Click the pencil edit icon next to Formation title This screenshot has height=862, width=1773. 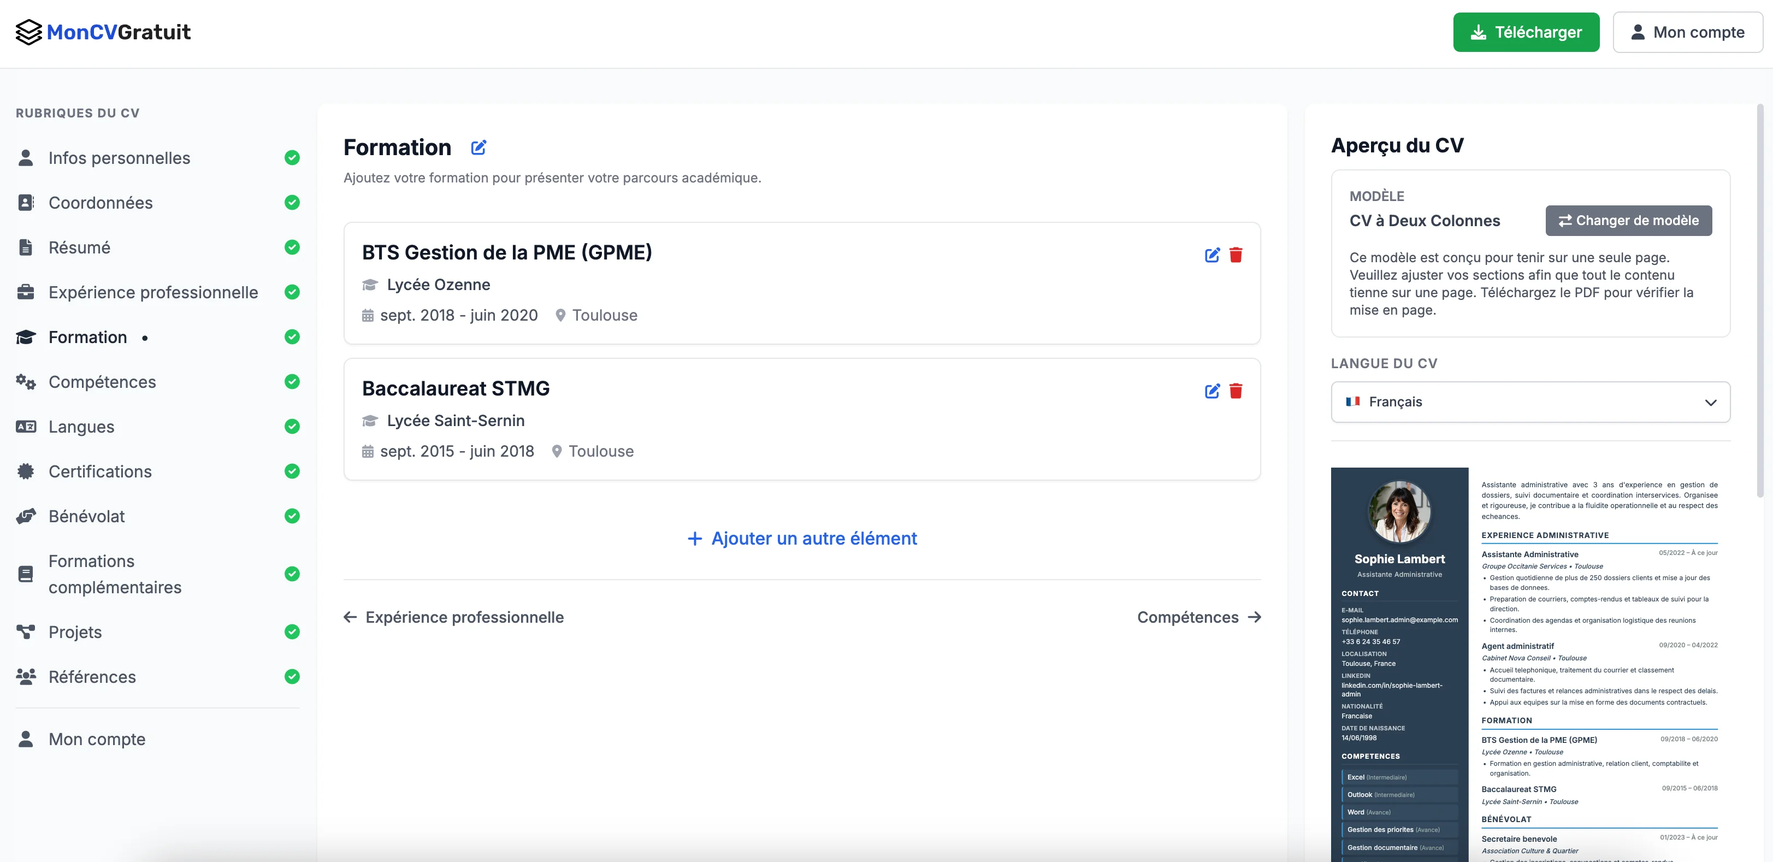(478, 146)
